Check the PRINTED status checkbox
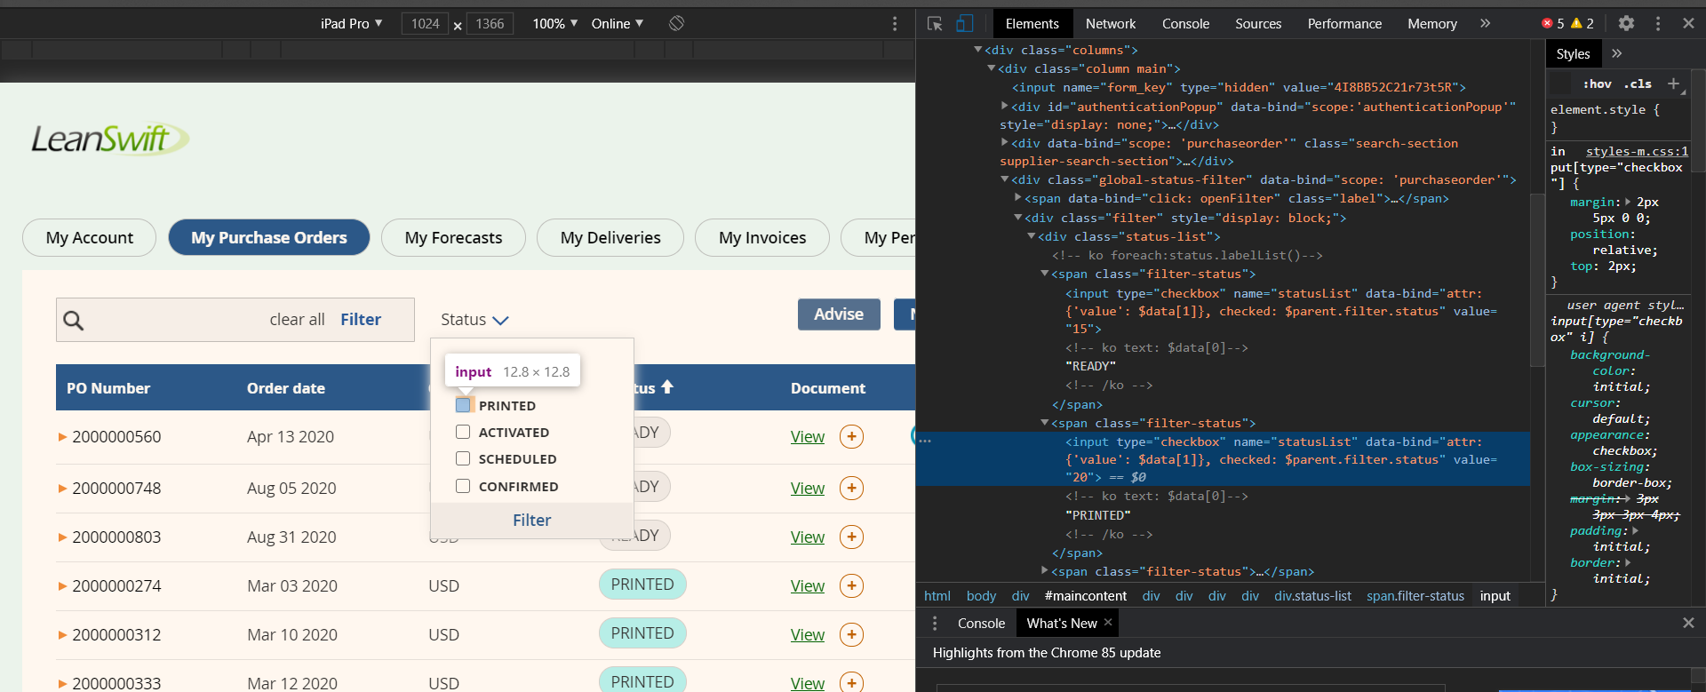This screenshot has height=692, width=1706. [x=463, y=405]
